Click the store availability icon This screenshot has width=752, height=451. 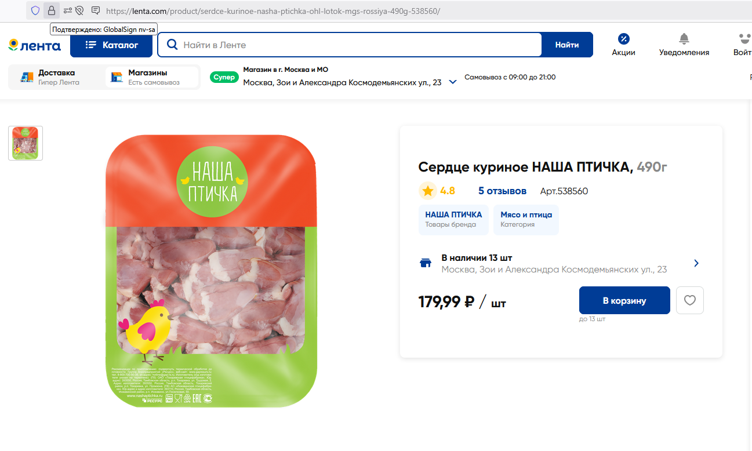coord(426,263)
